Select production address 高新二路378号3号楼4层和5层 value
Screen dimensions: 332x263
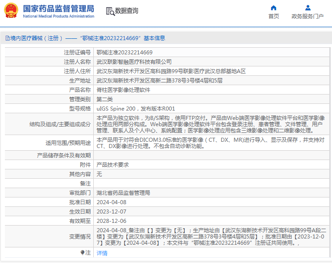coord(159,80)
